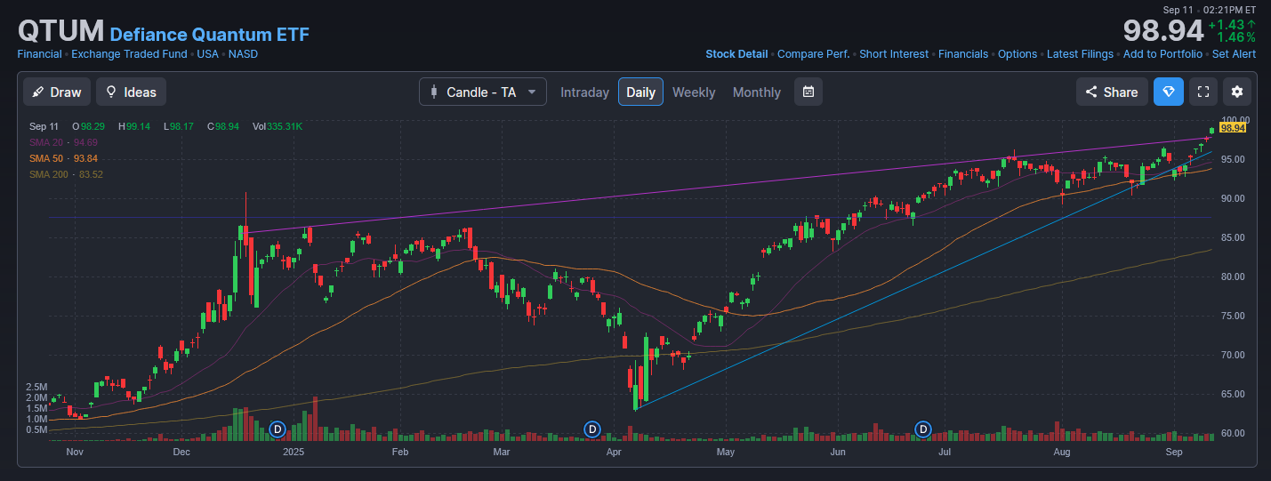Open the Short Interest link

click(x=893, y=54)
